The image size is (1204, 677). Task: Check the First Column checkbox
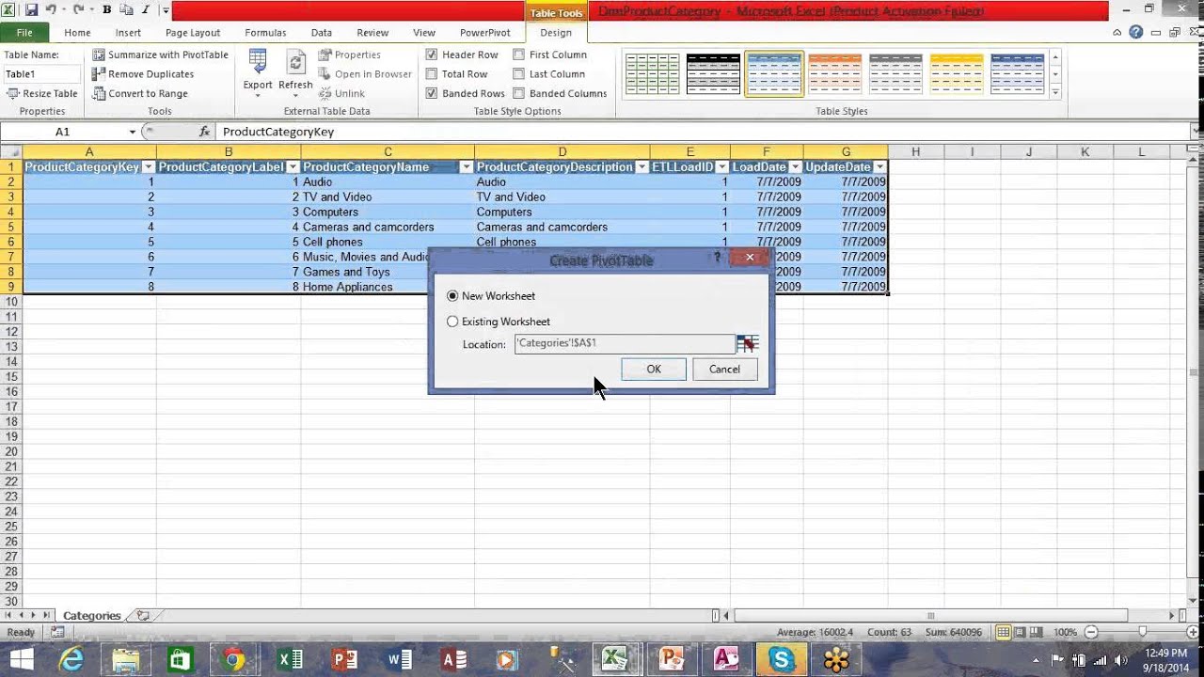pyautogui.click(x=518, y=55)
